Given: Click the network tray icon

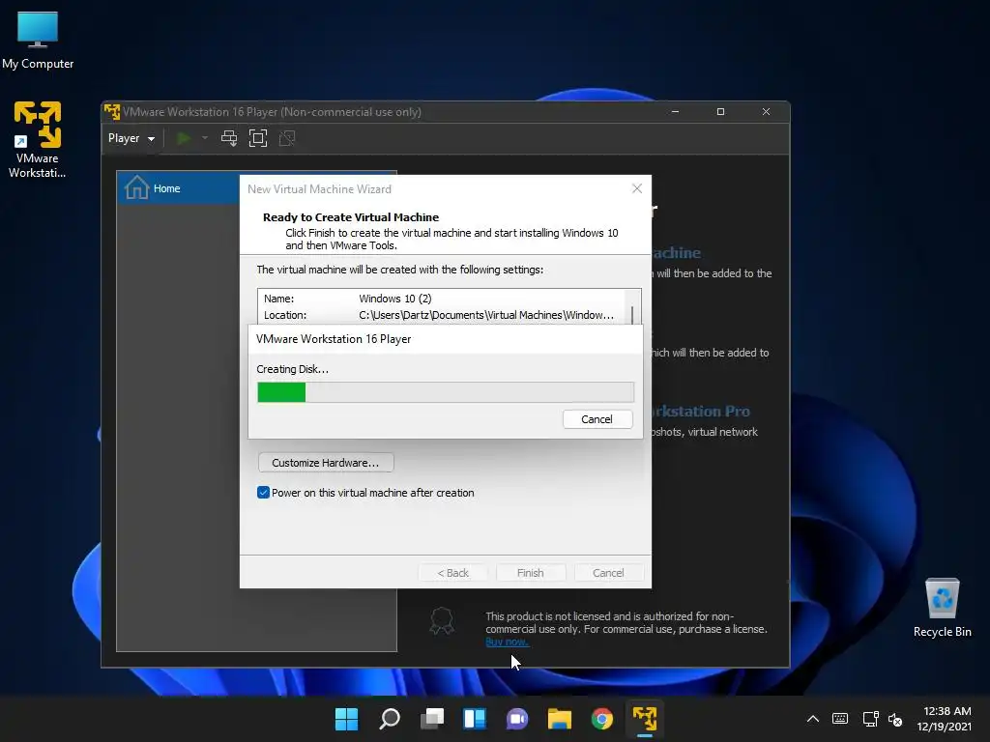Looking at the screenshot, I should 871,719.
